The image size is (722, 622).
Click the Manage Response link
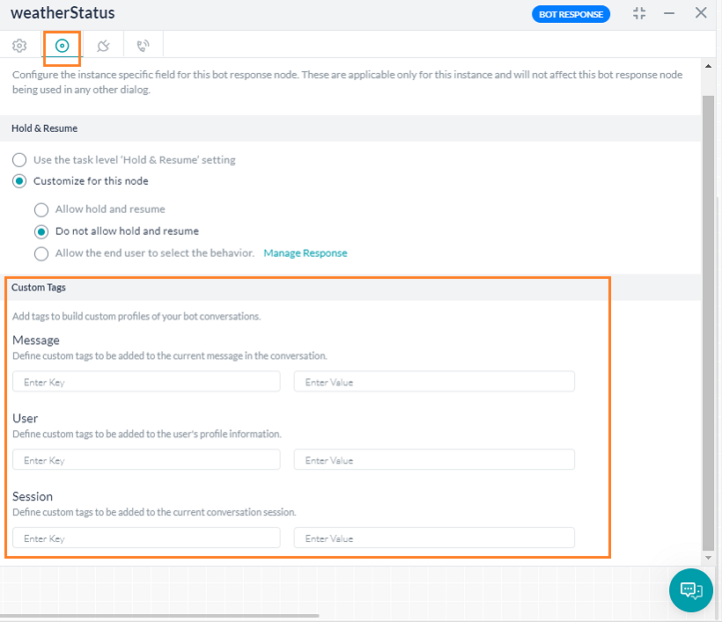pos(306,253)
